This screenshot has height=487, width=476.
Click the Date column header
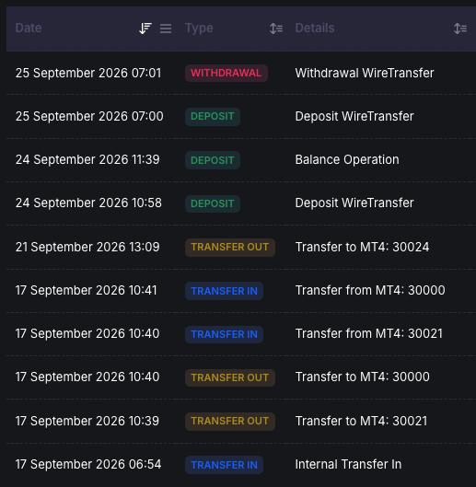click(x=29, y=28)
